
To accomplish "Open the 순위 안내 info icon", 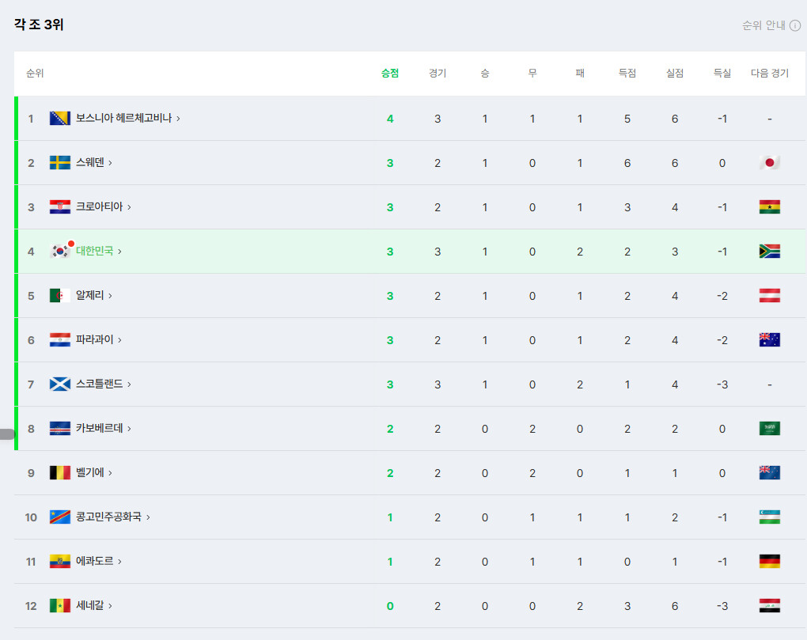I will tap(794, 25).
